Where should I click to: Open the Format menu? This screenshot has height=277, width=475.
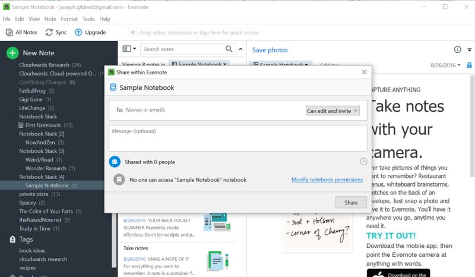pyautogui.click(x=69, y=19)
